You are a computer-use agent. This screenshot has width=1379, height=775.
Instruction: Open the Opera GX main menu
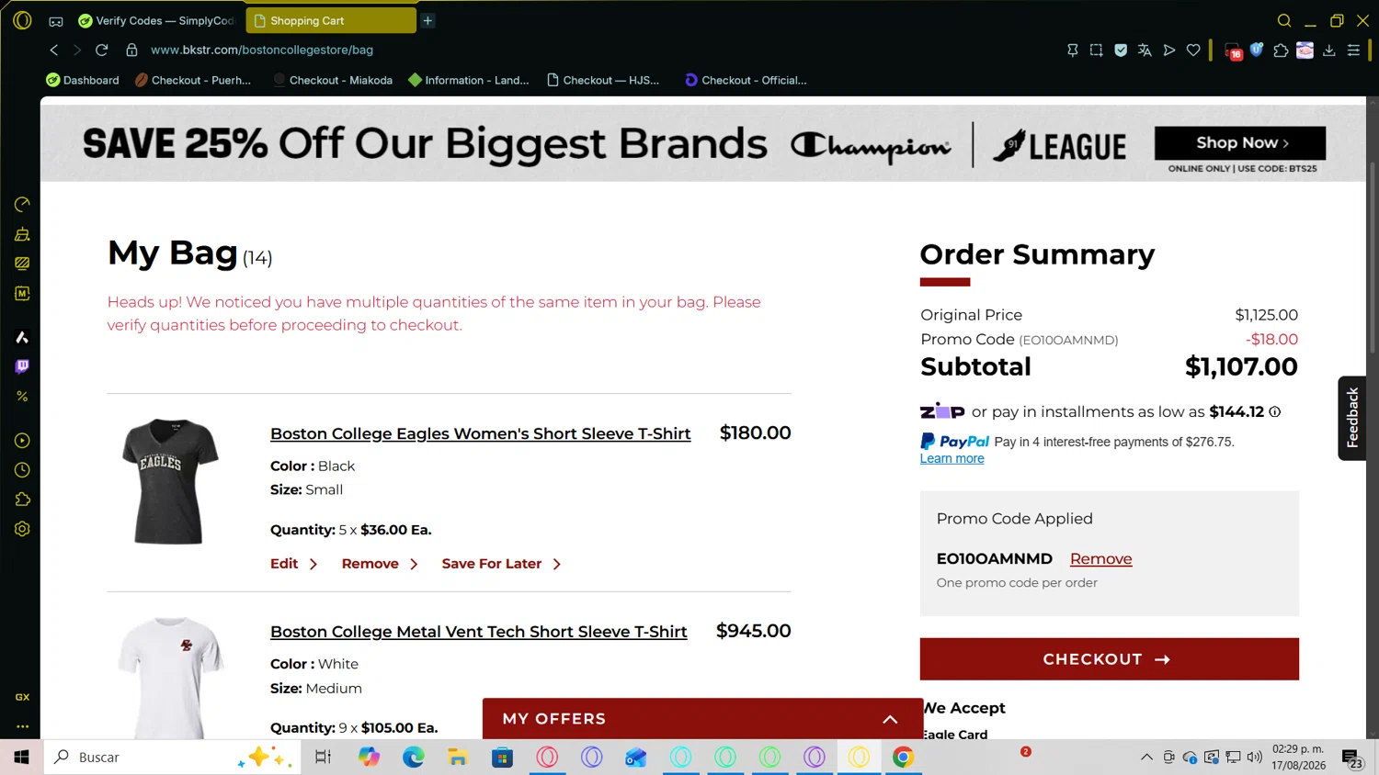tap(22, 20)
